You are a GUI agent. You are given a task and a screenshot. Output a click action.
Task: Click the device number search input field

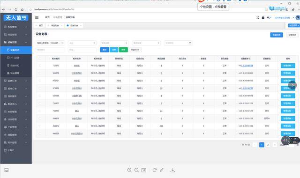(x=50, y=50)
